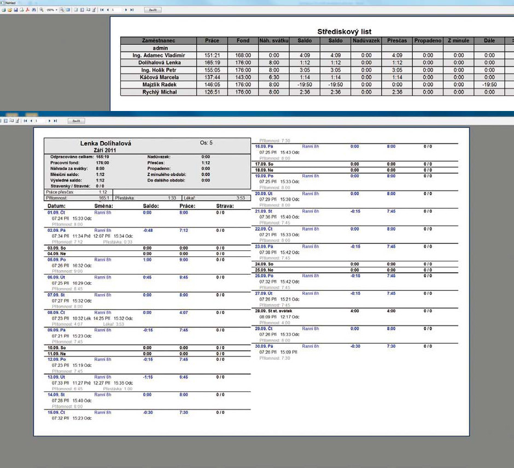Click Adamec's Práce value 151:21
514x468 pixels.
pyautogui.click(x=212, y=55)
